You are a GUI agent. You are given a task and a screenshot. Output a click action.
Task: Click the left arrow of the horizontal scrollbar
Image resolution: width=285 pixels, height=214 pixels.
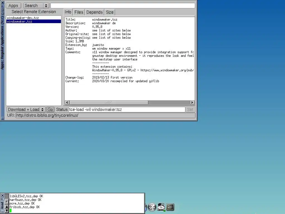67,103
